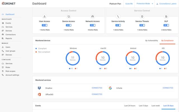This screenshot has height=112, width=179.
Task: Click the Guide Me button
Action: [x=129, y=4]
